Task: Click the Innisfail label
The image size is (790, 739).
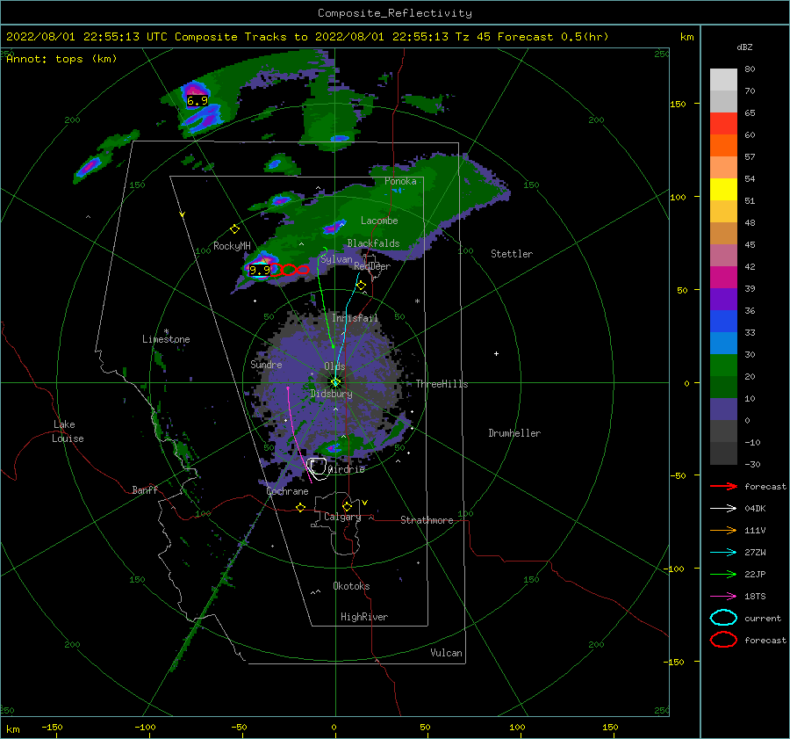Action: (355, 318)
